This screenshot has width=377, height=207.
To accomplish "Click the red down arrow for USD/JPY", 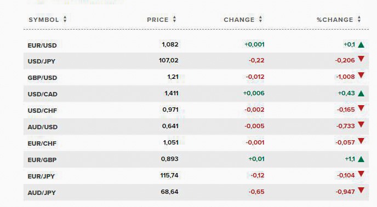I will point(361,59).
